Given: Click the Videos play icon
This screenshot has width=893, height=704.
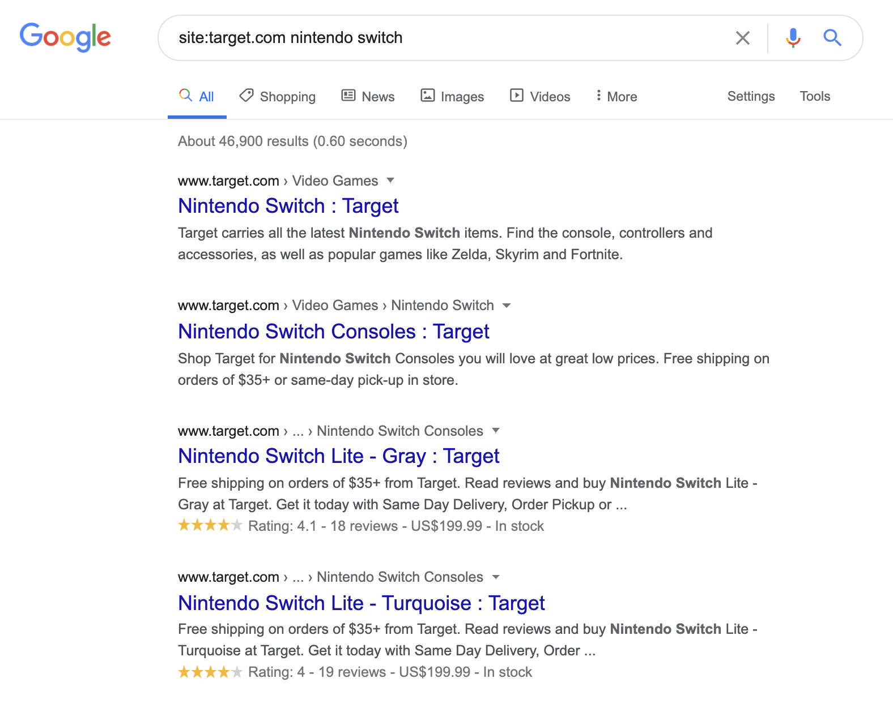Looking at the screenshot, I should tap(516, 96).
